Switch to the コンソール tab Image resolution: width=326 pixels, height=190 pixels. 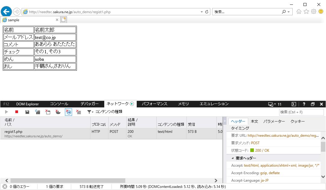pyautogui.click(x=59, y=104)
